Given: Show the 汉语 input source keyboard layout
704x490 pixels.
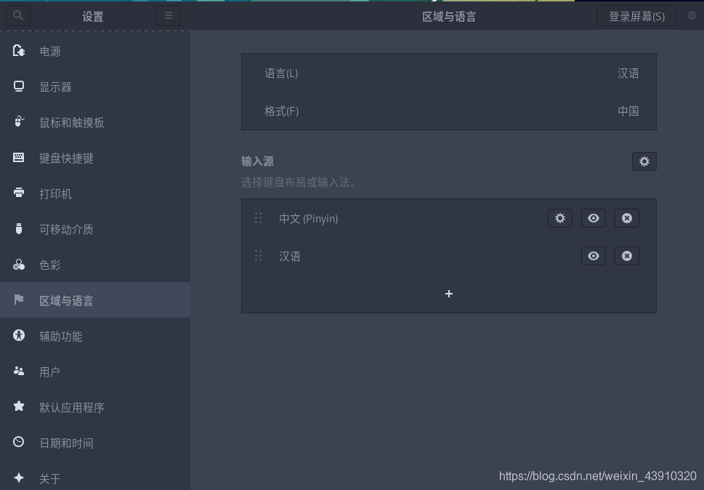Looking at the screenshot, I should (x=594, y=256).
